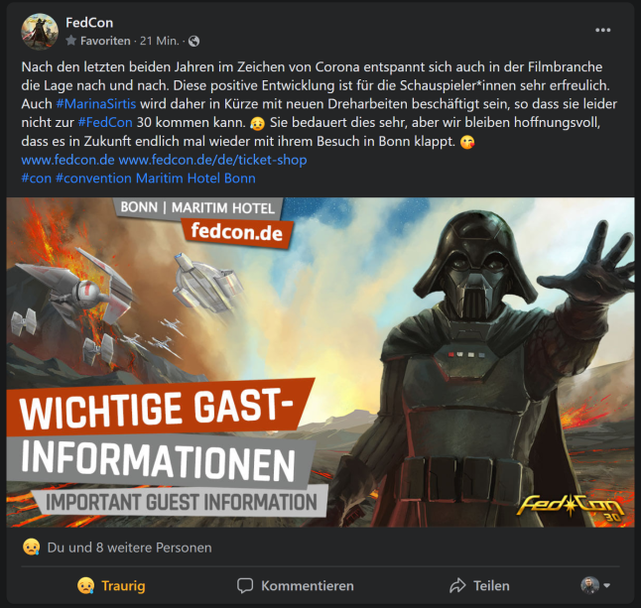Open the #FedCon hashtag in the post

(105, 122)
